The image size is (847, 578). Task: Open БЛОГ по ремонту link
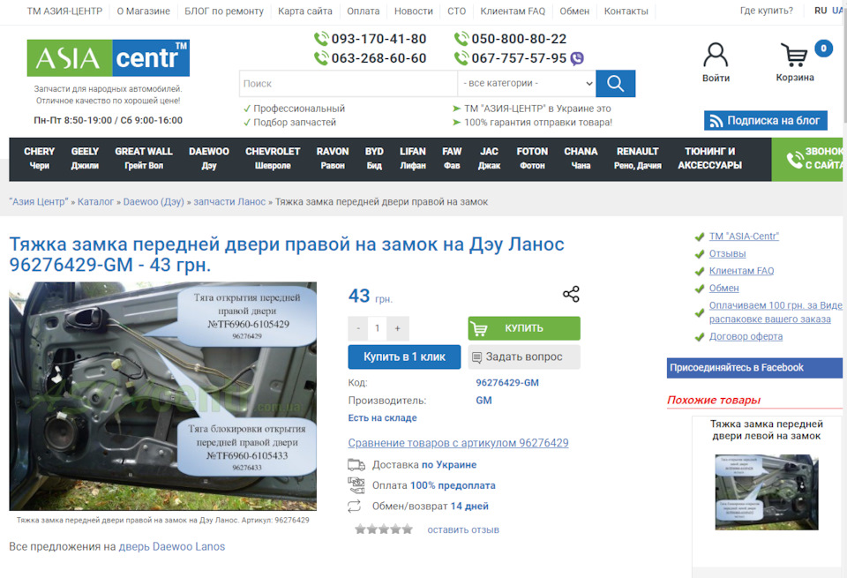tap(224, 11)
